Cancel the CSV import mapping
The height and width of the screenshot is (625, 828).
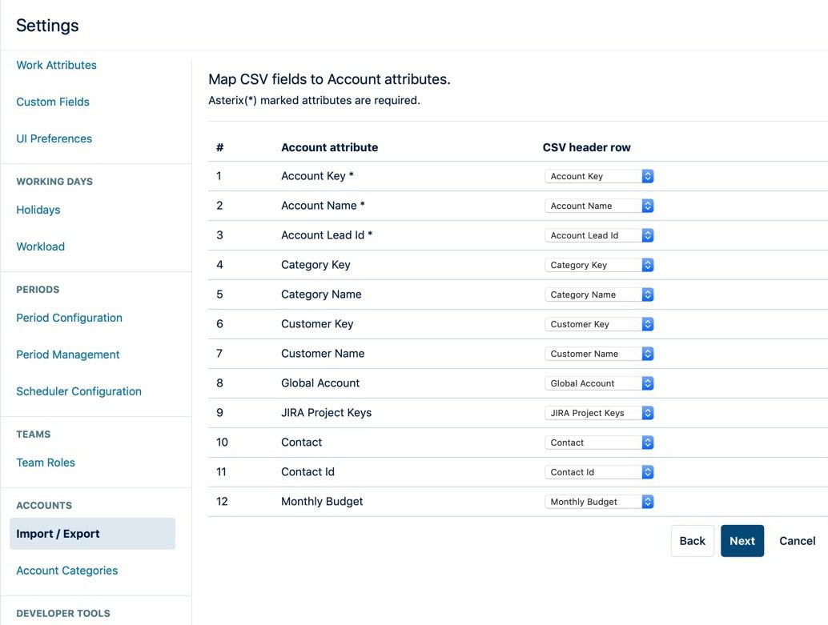797,541
